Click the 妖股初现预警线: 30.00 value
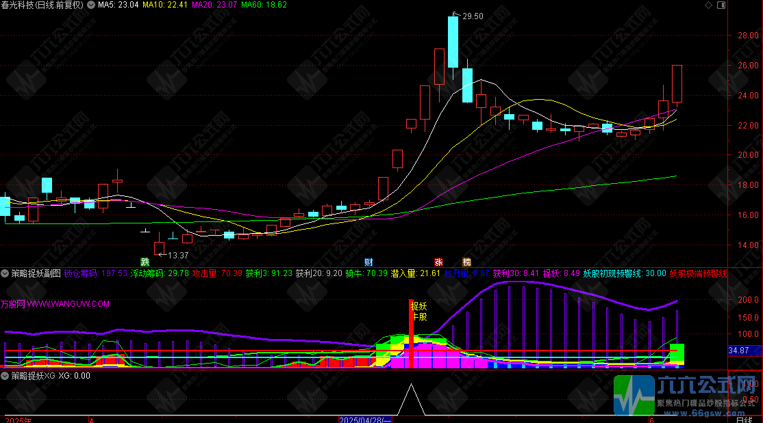The height and width of the screenshot is (423, 763). [x=625, y=273]
